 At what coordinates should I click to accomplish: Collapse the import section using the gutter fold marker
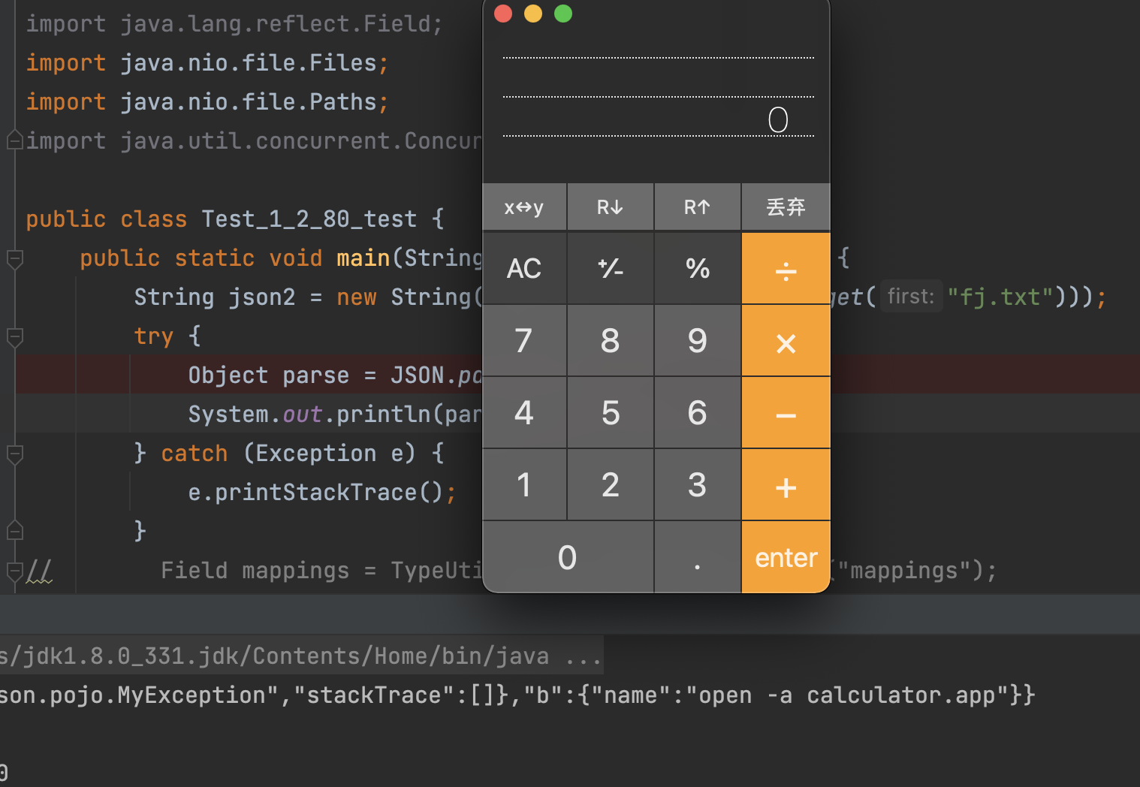pyautogui.click(x=14, y=140)
